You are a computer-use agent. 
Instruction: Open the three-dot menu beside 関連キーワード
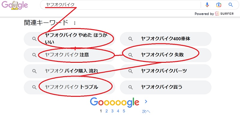pyautogui.click(x=75, y=23)
